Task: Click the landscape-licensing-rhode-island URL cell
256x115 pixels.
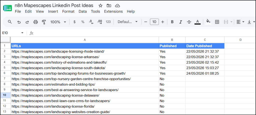Action: tap(84, 51)
